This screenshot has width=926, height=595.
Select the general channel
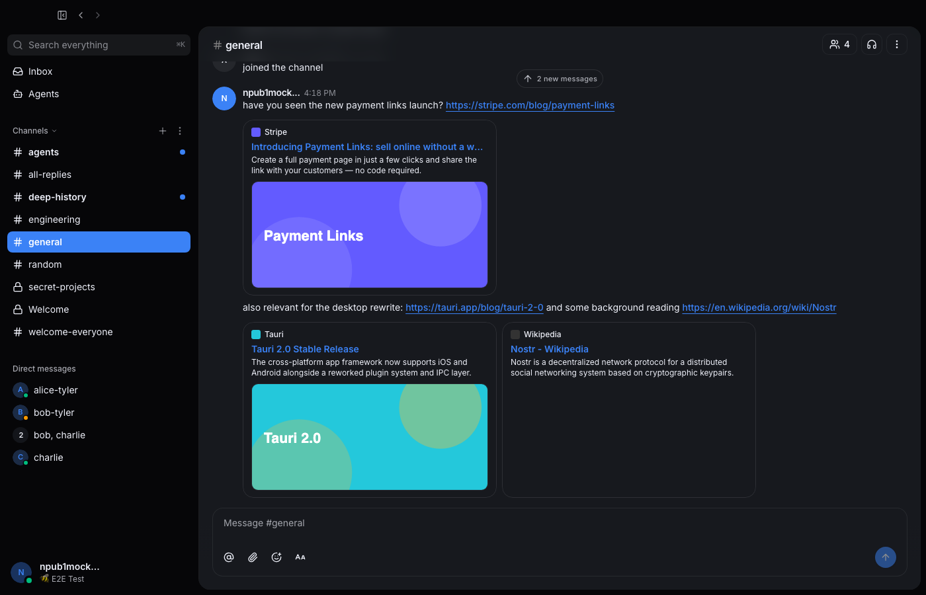[99, 242]
